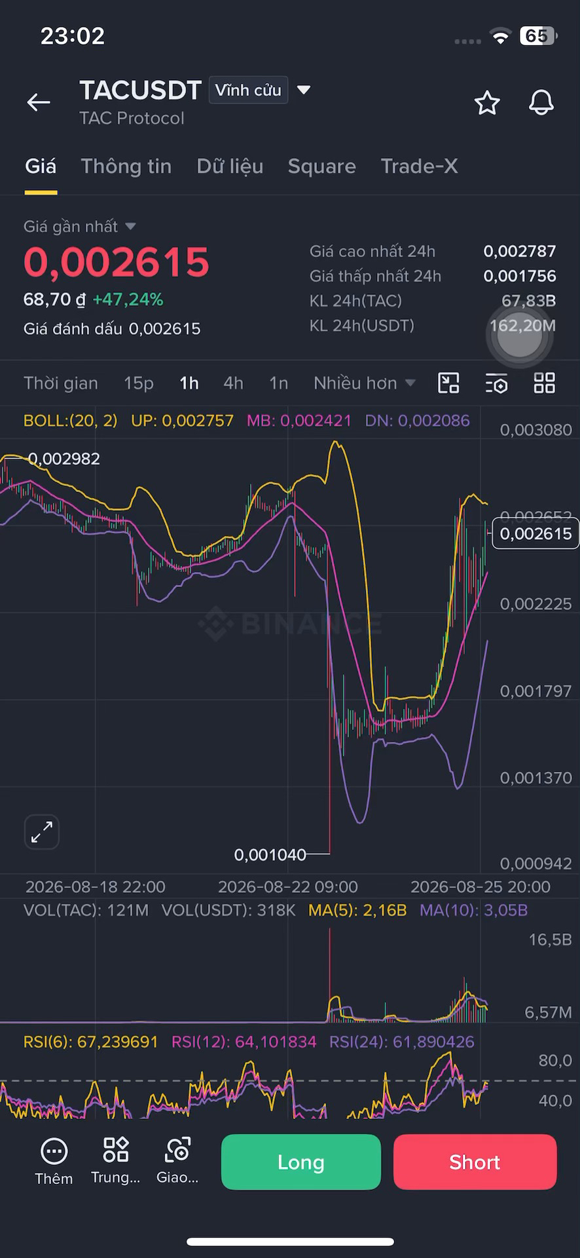The image size is (580, 1258).
Task: Open Giao... trading icon
Action: tap(177, 1161)
